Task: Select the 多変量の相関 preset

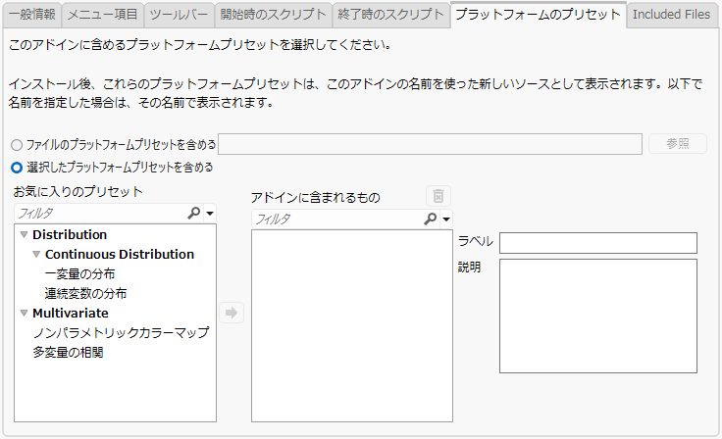Action: click(68, 353)
